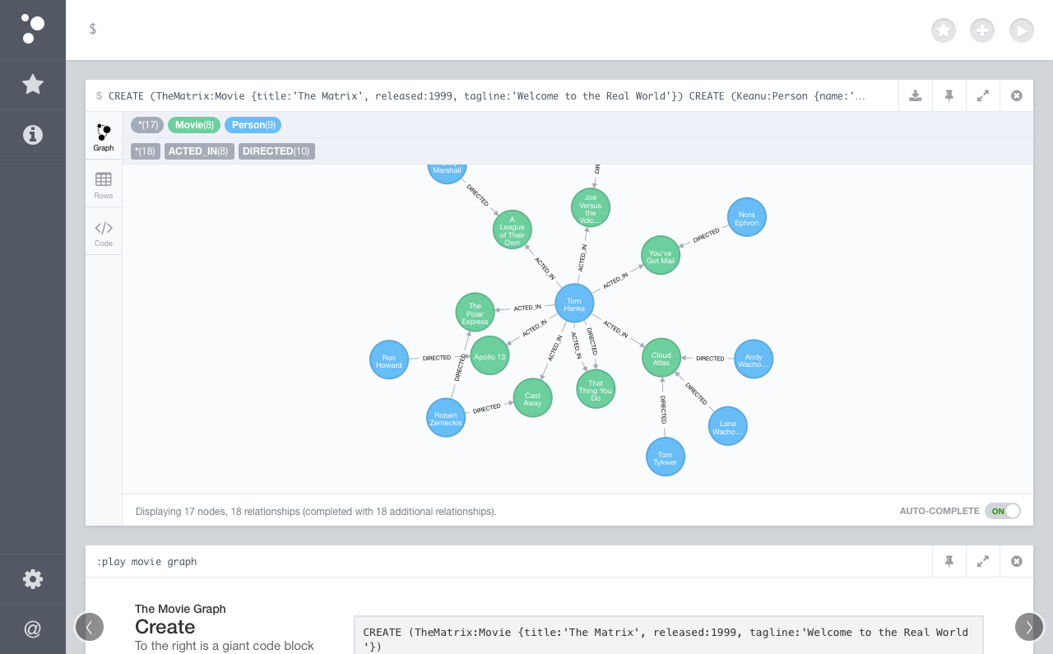Click the ACTED_IN(8) relationship badge
The height and width of the screenshot is (654, 1053).
tap(199, 151)
